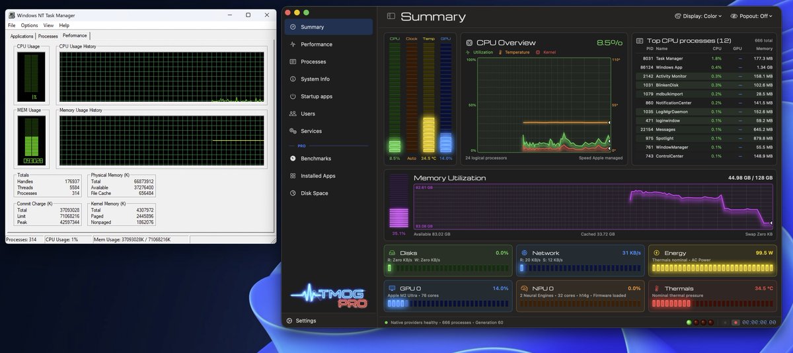Sort process list by Memory column
The height and width of the screenshot is (353, 793).
[765, 48]
